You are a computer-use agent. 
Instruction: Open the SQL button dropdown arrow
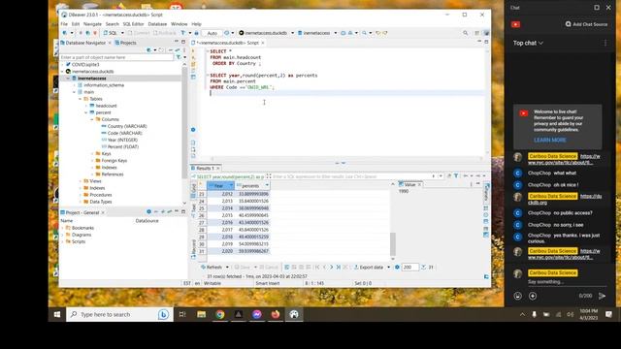[122, 33]
